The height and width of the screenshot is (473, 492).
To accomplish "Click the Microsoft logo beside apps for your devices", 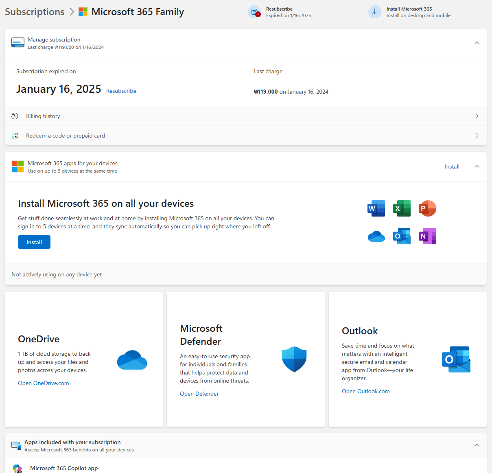I will (x=18, y=166).
